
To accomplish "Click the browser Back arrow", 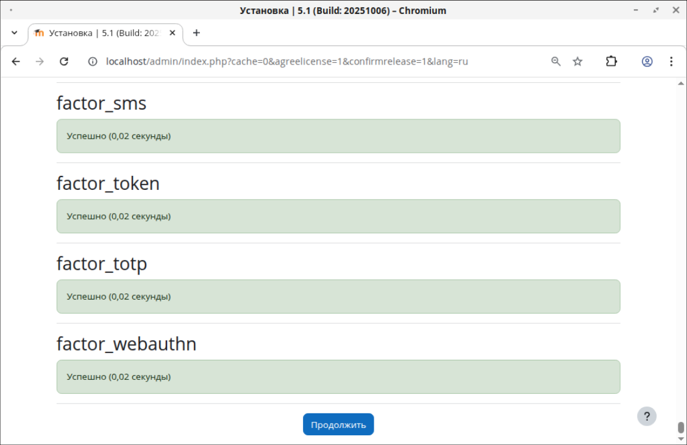I will click(16, 61).
